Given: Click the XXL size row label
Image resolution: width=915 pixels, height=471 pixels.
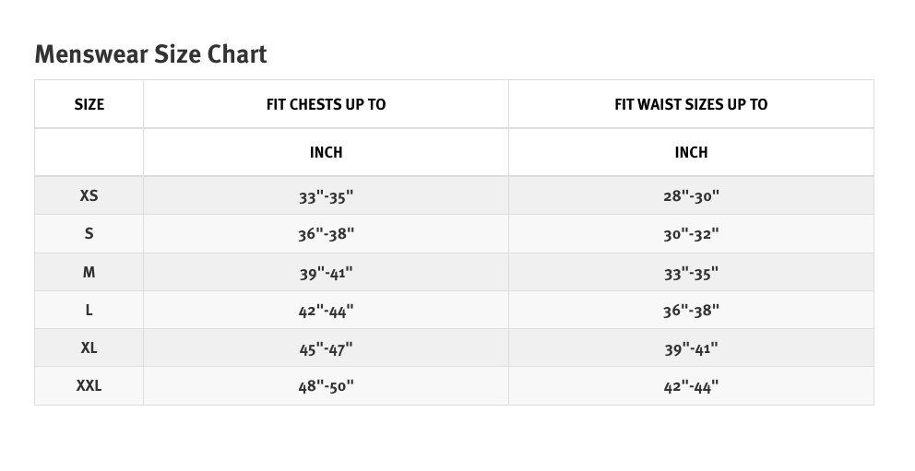Looking at the screenshot, I should [x=89, y=385].
